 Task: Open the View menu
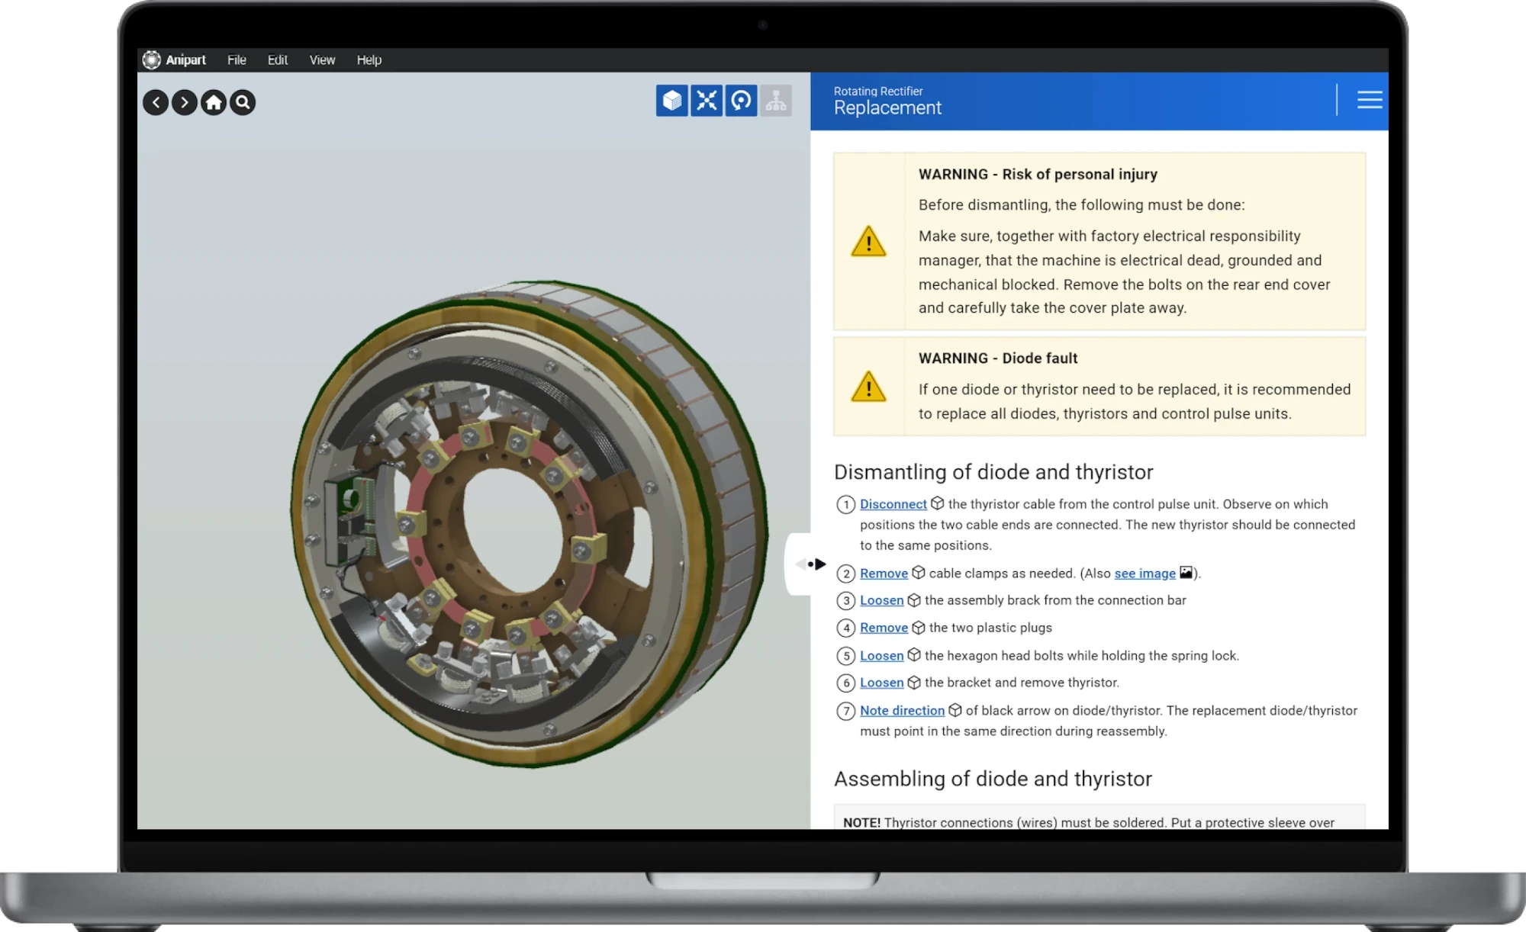[322, 59]
